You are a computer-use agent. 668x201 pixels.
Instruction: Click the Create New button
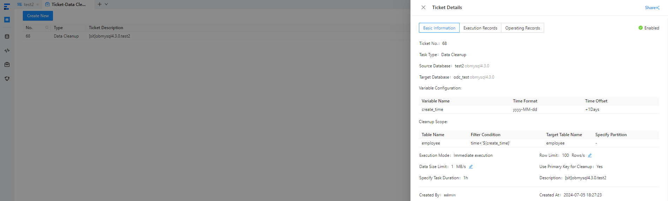(38, 16)
